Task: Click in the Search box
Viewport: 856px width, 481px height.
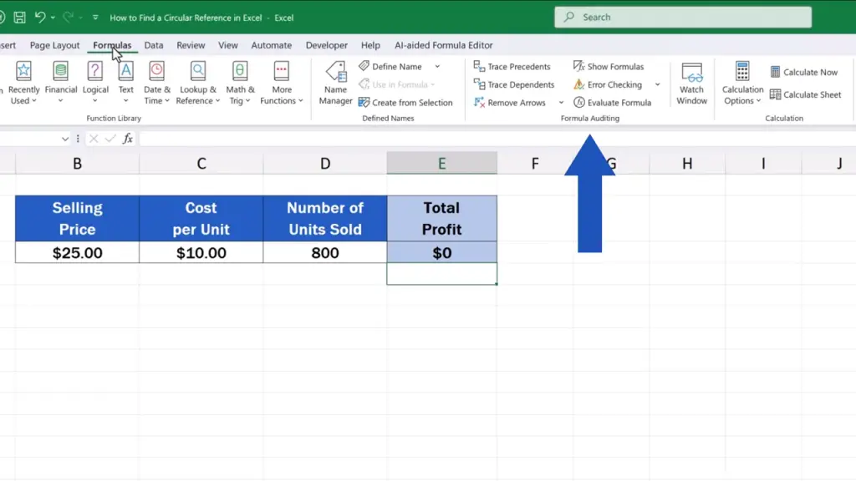Action: [683, 17]
